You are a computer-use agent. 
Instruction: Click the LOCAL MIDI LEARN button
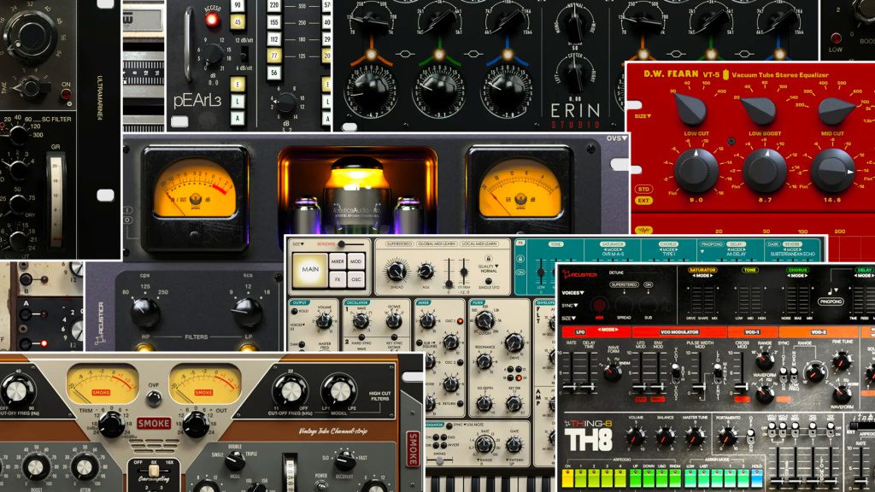tap(479, 243)
